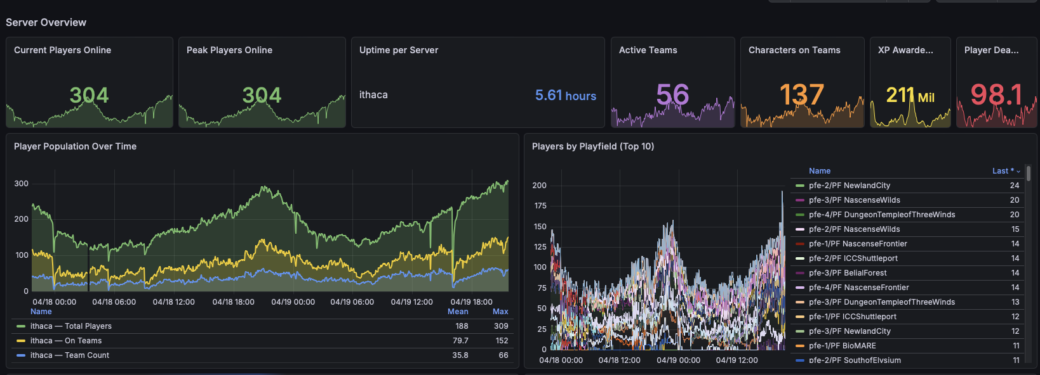Click the yellow On Teams series color icon

[x=21, y=341]
